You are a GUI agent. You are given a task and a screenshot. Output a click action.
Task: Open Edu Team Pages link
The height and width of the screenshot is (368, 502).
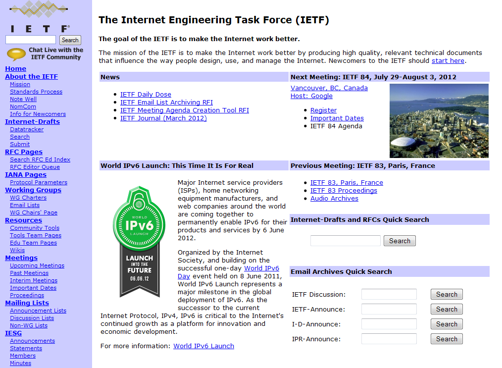[x=33, y=243]
